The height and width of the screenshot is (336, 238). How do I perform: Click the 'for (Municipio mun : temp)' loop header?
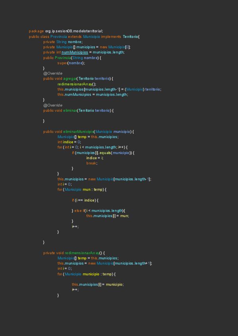pos(82,190)
